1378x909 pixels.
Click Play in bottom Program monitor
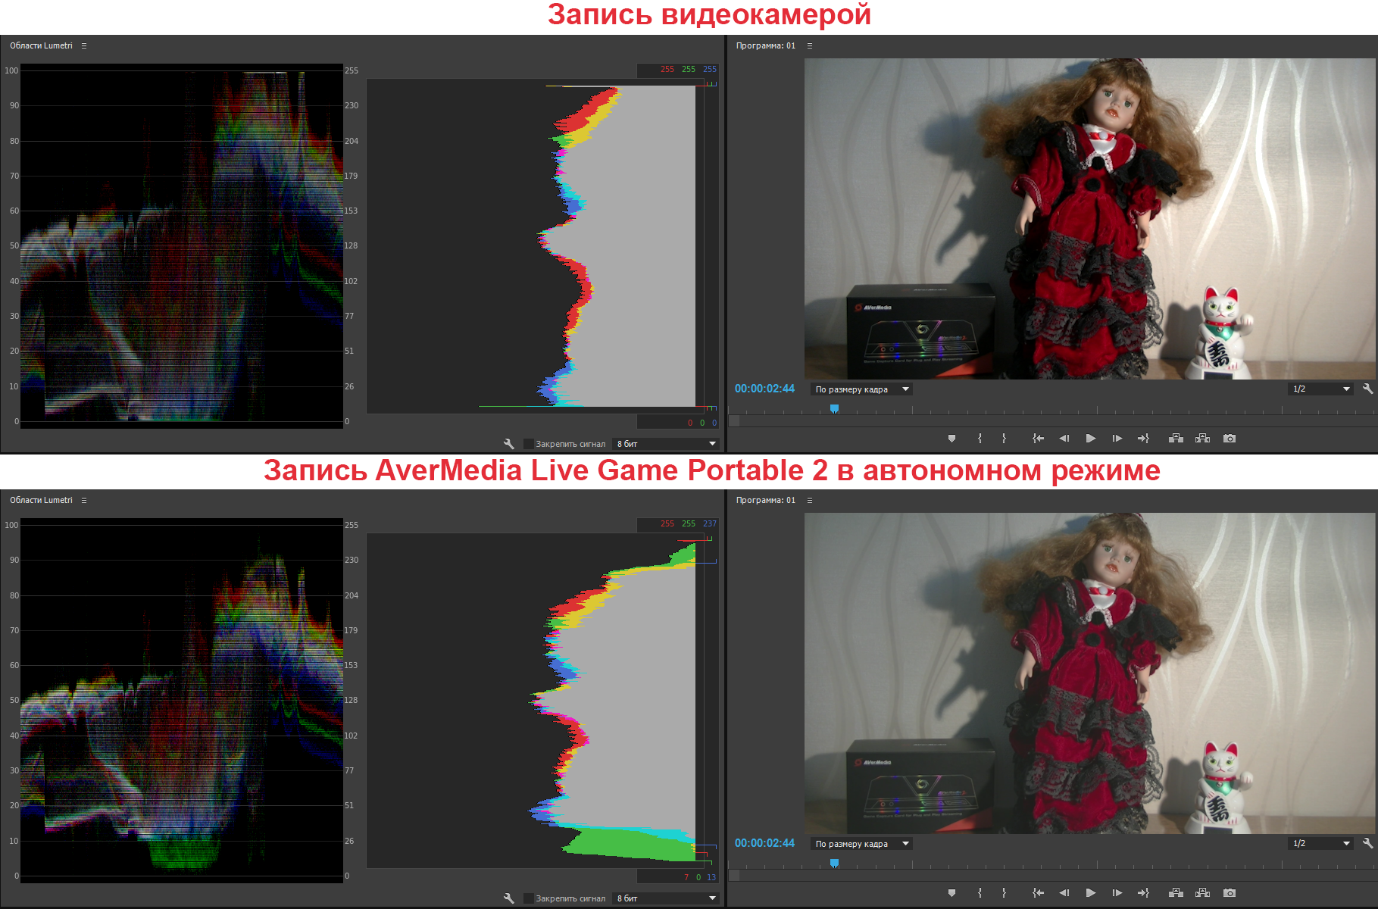click(x=1090, y=893)
